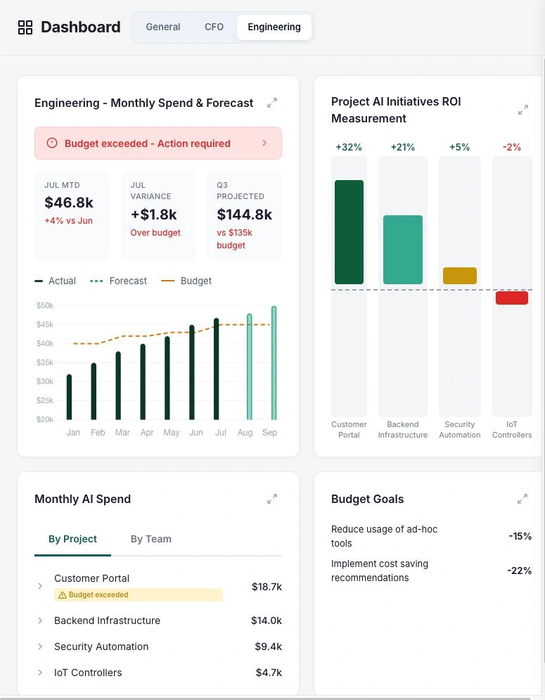Screen dimensions: 545x700
Task: Expand the Budget Goals card
Action: click(x=522, y=499)
